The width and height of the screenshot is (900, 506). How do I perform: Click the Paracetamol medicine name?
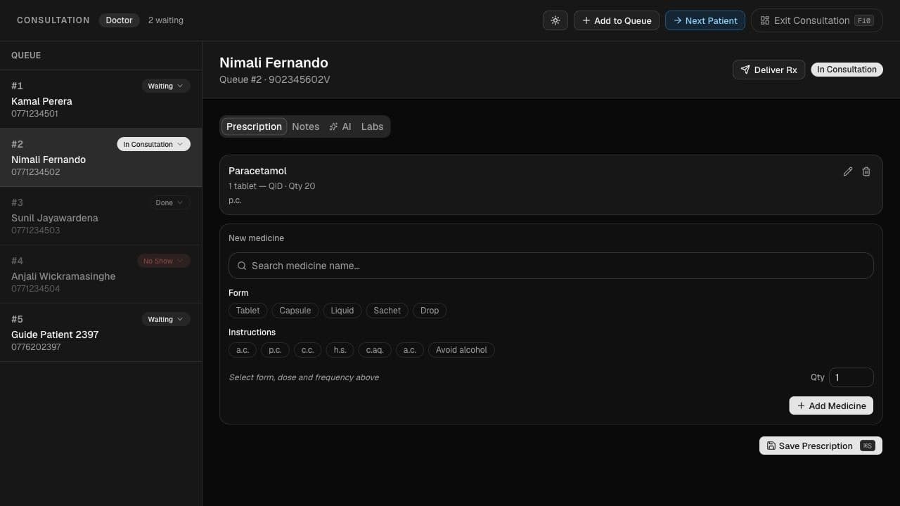pyautogui.click(x=257, y=171)
